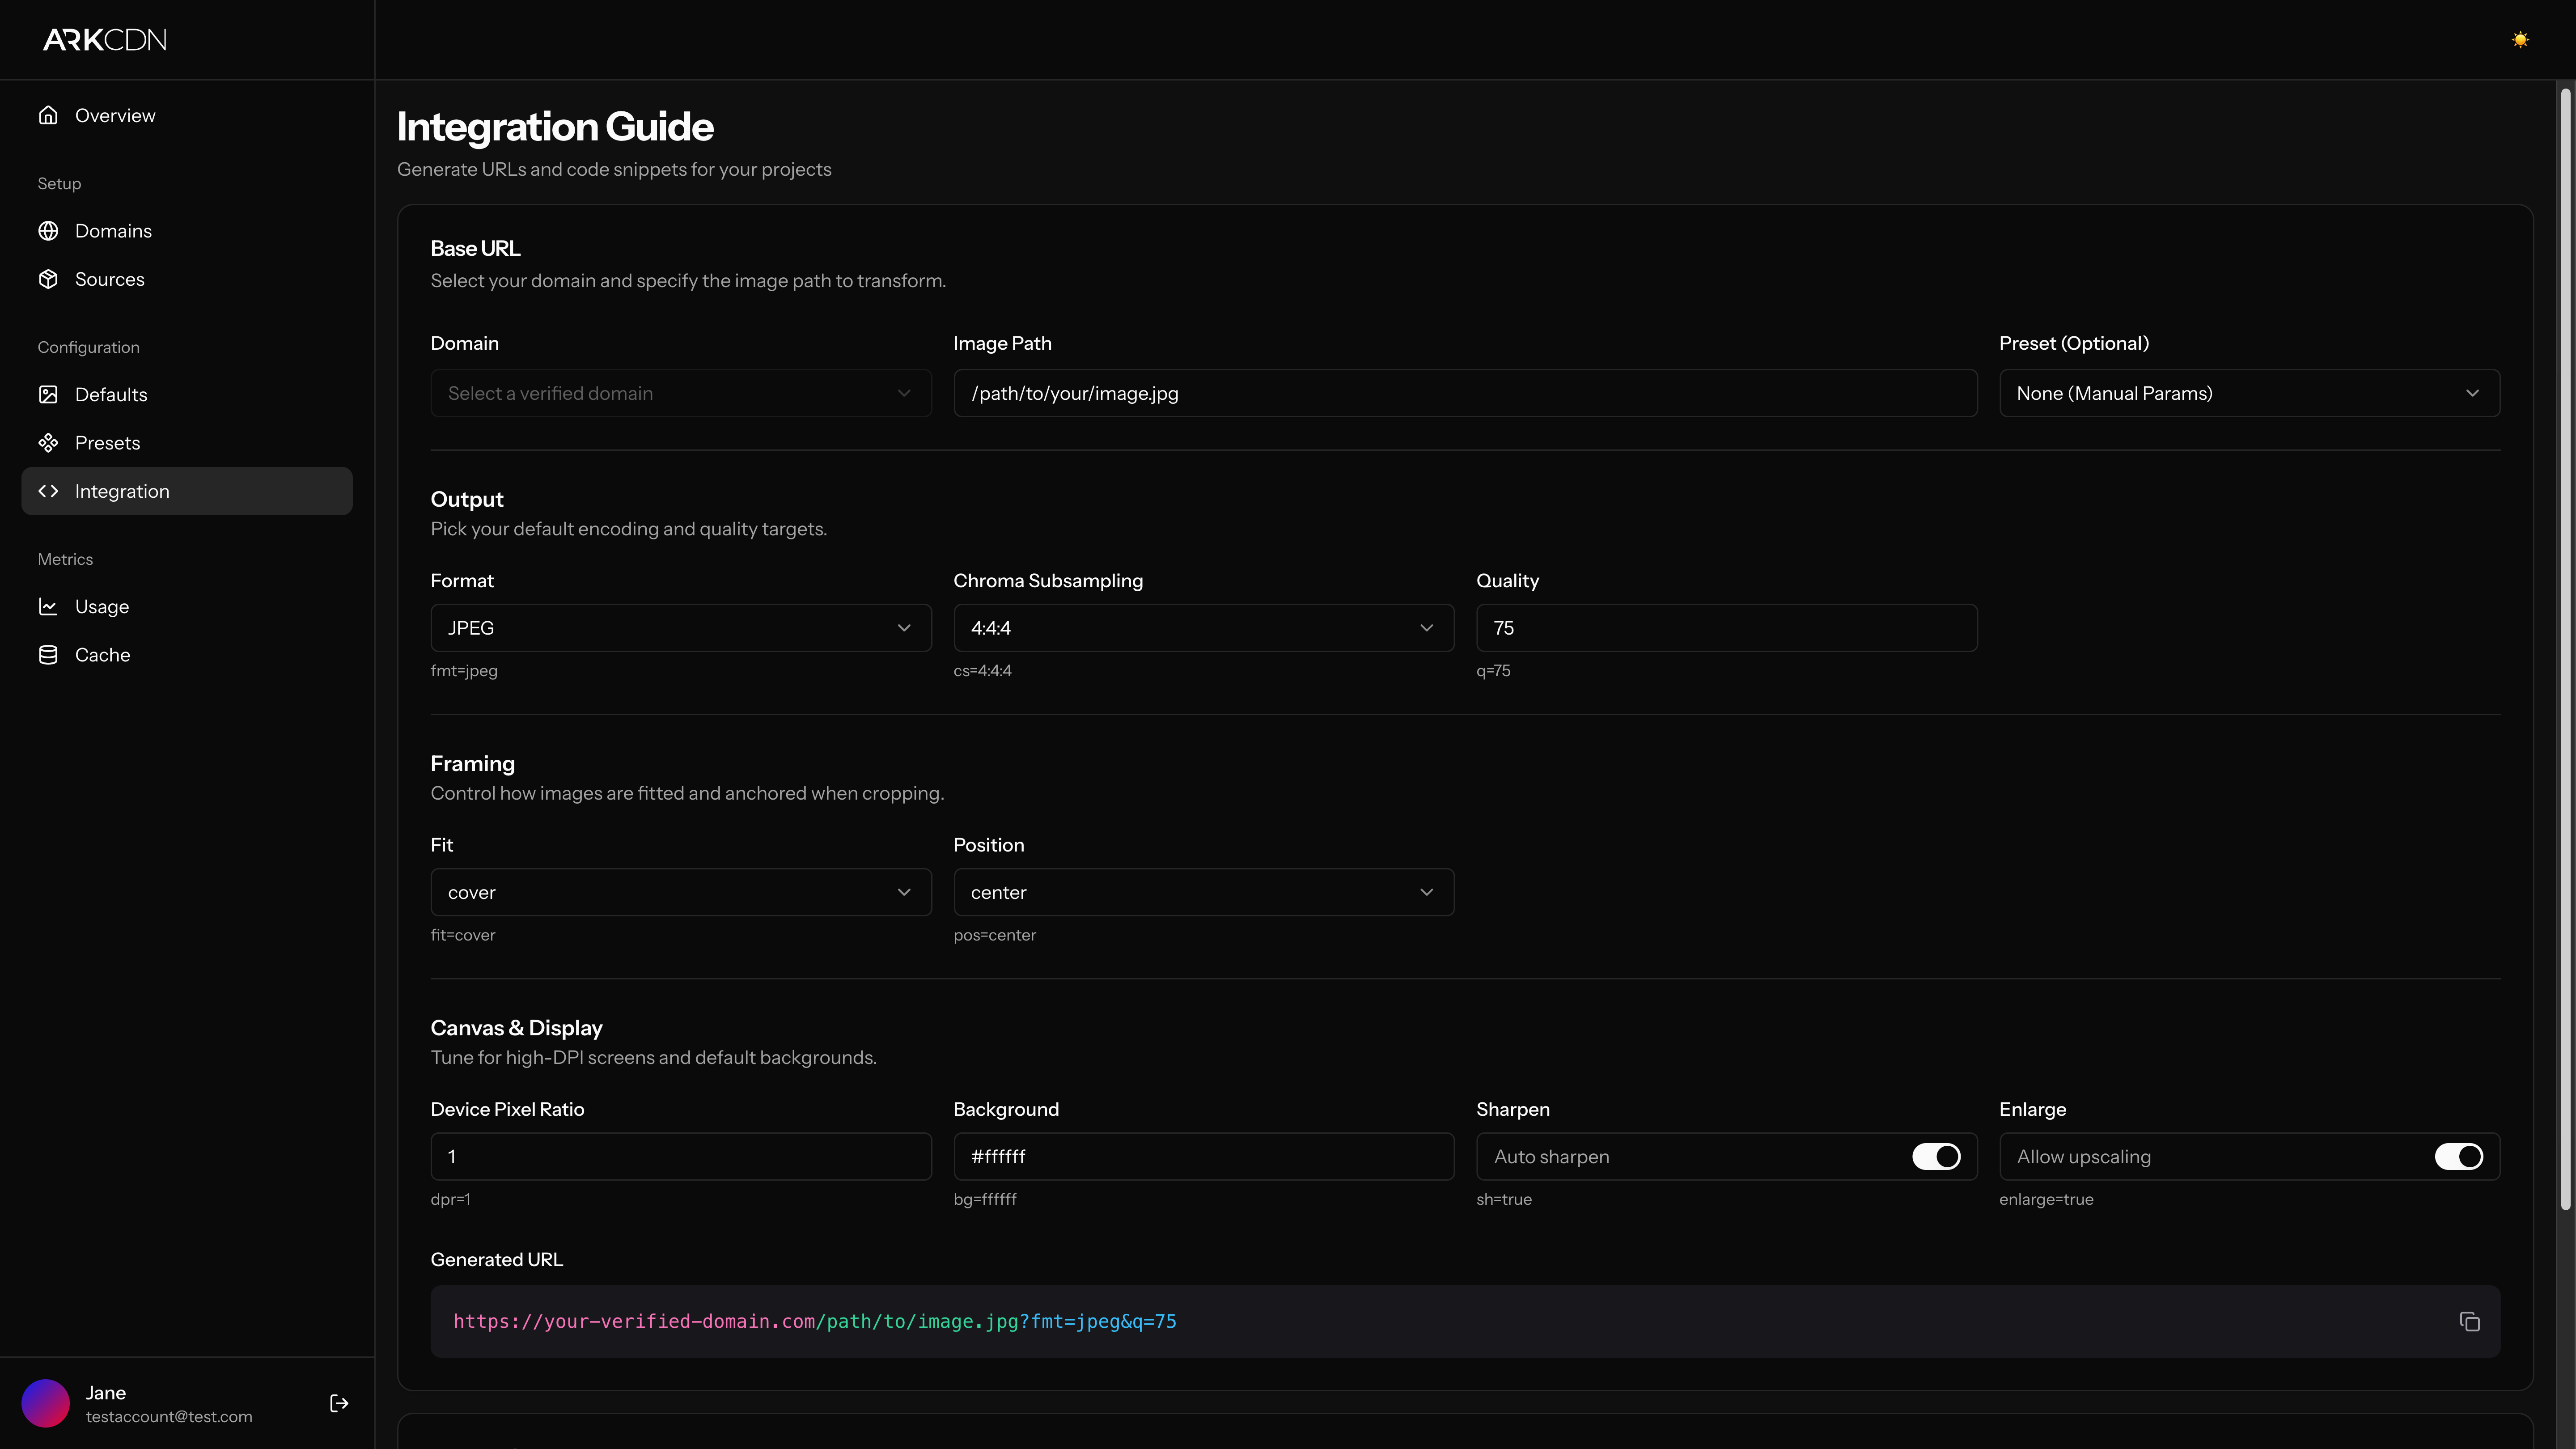This screenshot has width=2576, height=1449.
Task: Click the Sources box icon
Action: [48, 279]
